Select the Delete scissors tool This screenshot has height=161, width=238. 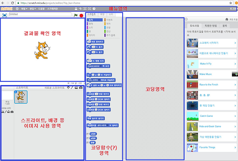point(81,9)
